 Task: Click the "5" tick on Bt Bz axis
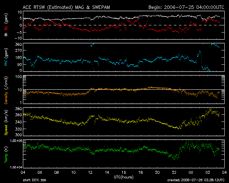21,18
